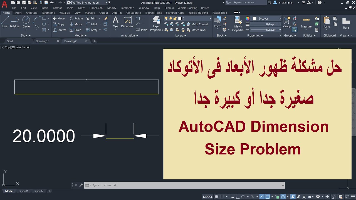Expand the Annotation panel
The height and width of the screenshot is (200, 356).
[x=130, y=36]
